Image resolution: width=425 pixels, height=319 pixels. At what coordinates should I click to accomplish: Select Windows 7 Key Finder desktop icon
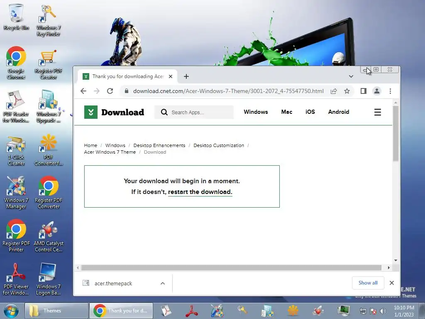48,20
